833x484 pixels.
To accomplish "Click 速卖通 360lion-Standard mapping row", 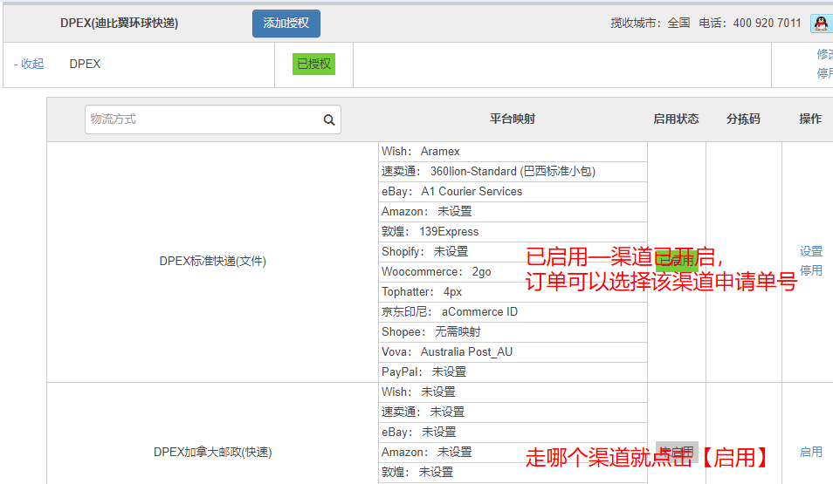I will tap(513, 172).
